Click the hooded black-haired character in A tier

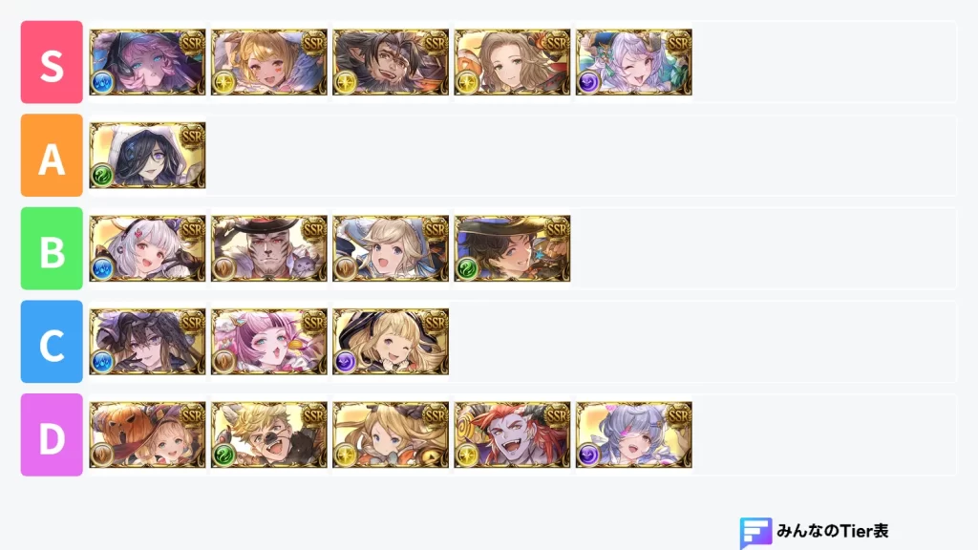click(x=147, y=156)
